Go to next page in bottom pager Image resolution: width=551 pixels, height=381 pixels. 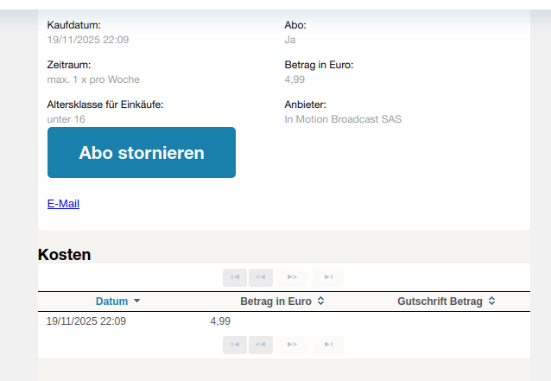[292, 345]
